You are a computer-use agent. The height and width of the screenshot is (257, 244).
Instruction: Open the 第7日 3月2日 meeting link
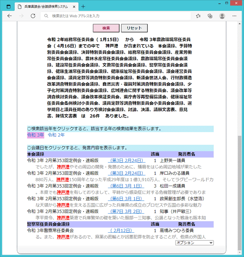[126, 212]
